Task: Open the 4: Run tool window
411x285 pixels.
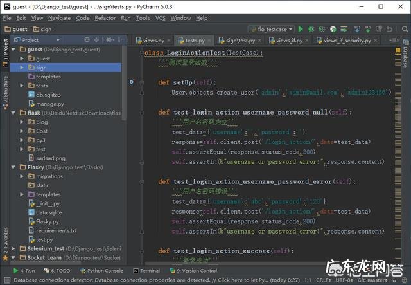Action: point(24,271)
